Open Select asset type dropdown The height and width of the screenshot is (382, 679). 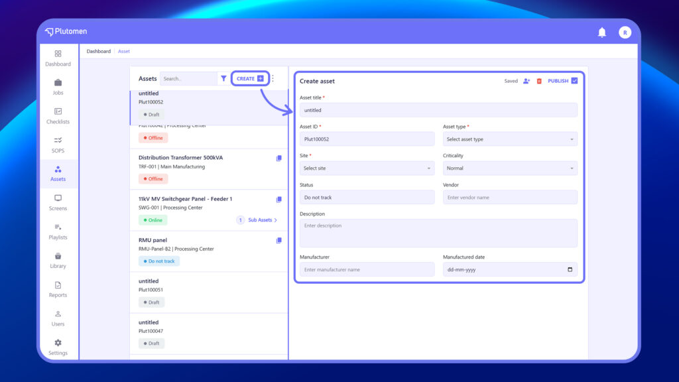(x=510, y=139)
